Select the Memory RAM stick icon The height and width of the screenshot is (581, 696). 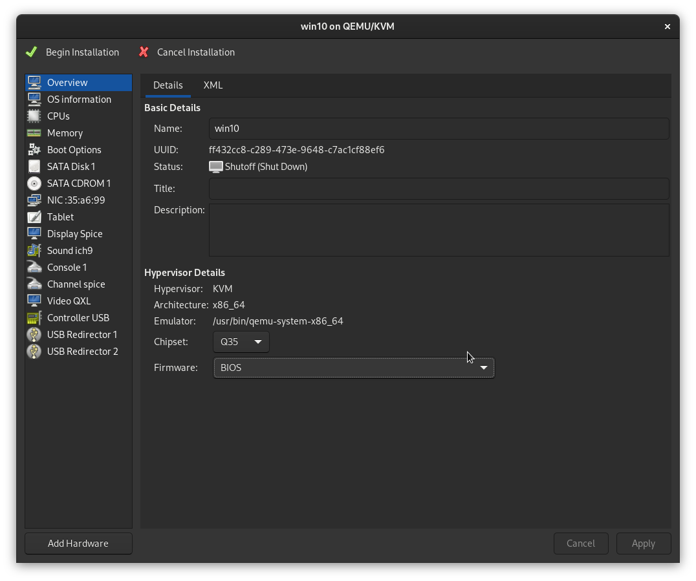(x=34, y=133)
